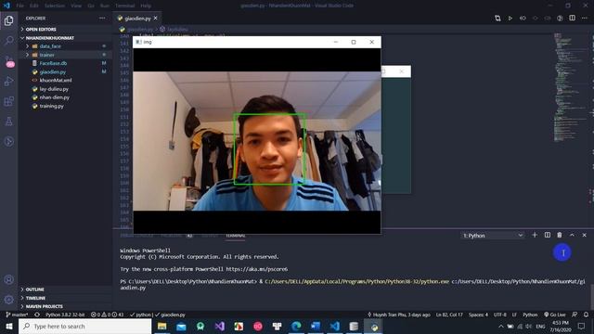Open the File menu

click(x=20, y=6)
